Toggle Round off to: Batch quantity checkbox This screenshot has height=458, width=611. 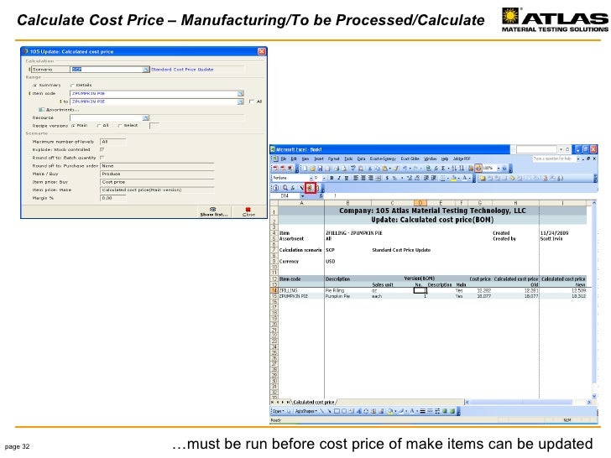point(102,158)
